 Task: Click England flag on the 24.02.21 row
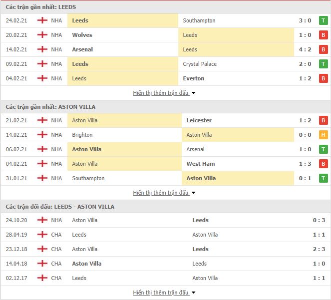pos(42,20)
